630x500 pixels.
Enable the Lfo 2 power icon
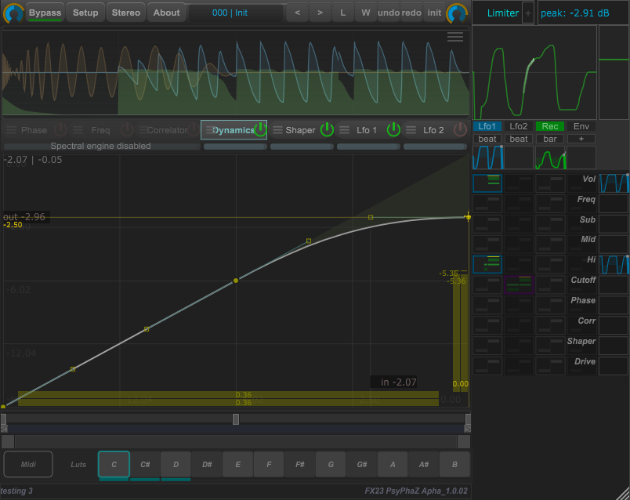point(460,130)
